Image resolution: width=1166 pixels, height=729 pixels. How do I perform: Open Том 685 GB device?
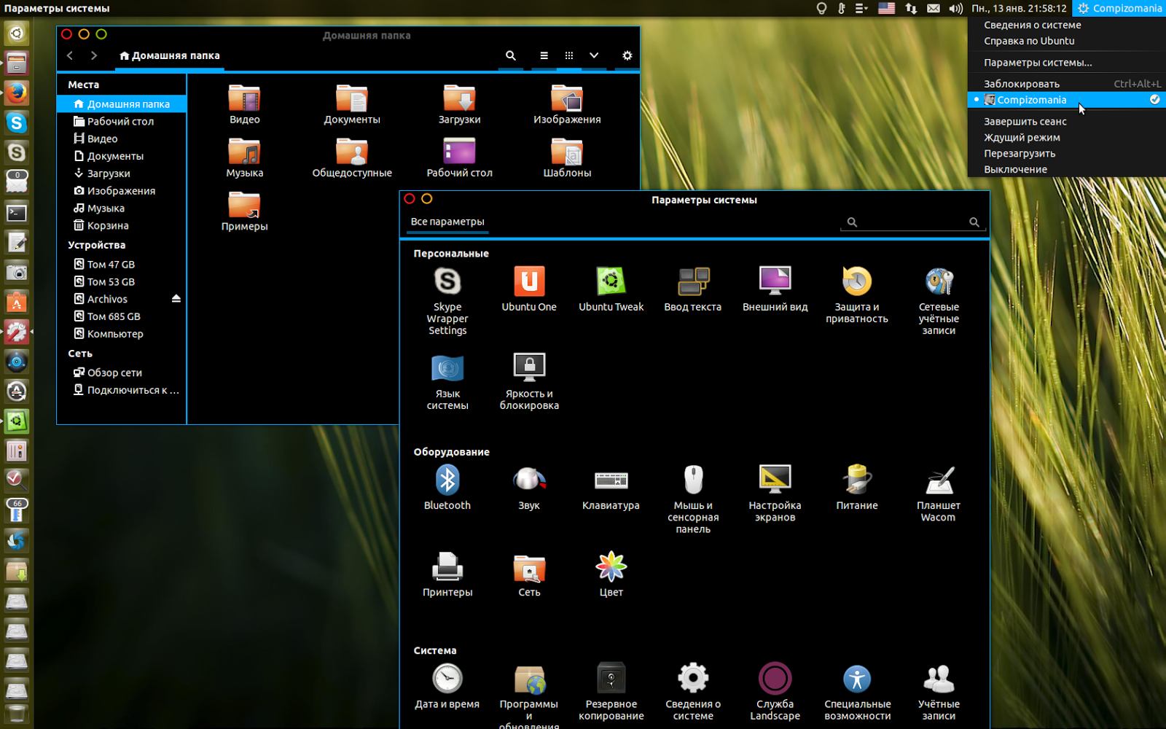(x=121, y=316)
